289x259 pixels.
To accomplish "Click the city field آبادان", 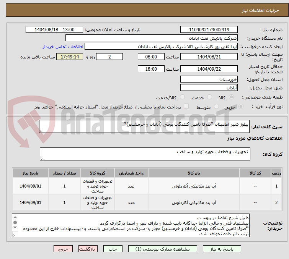I will [209, 87].
